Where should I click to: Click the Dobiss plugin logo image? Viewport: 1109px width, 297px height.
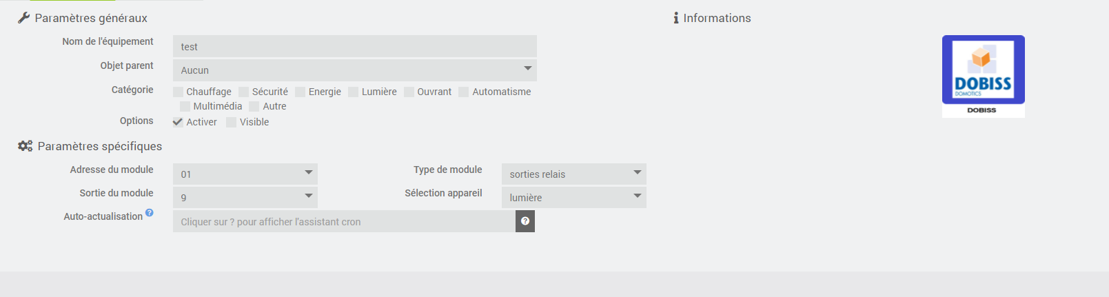983,76
